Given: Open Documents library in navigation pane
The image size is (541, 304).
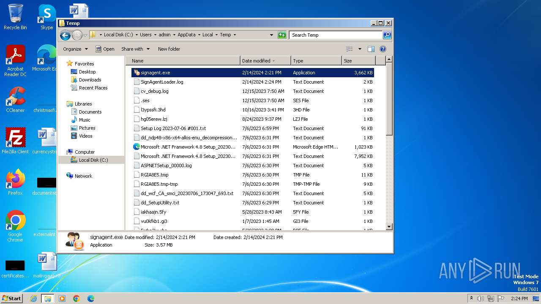Looking at the screenshot, I should (x=90, y=112).
